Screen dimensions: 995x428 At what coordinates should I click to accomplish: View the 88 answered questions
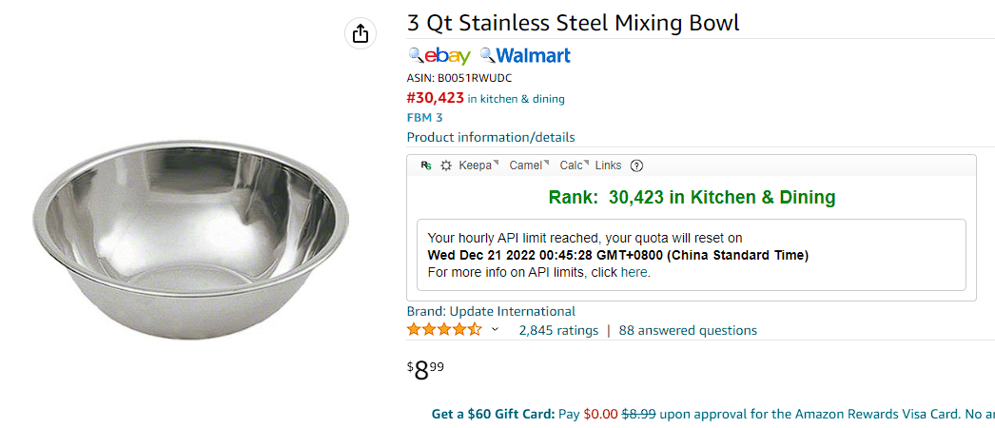pyautogui.click(x=688, y=330)
